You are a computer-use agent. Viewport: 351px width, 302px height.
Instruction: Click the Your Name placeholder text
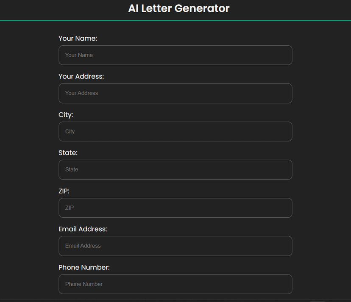tap(78, 55)
